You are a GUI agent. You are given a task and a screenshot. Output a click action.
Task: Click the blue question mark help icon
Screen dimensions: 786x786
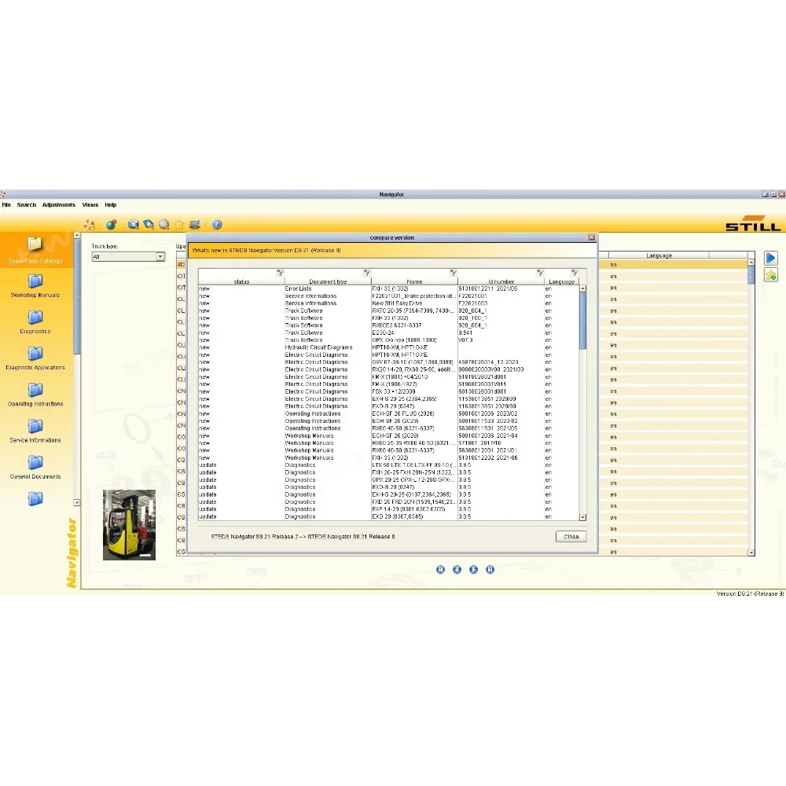(x=217, y=225)
